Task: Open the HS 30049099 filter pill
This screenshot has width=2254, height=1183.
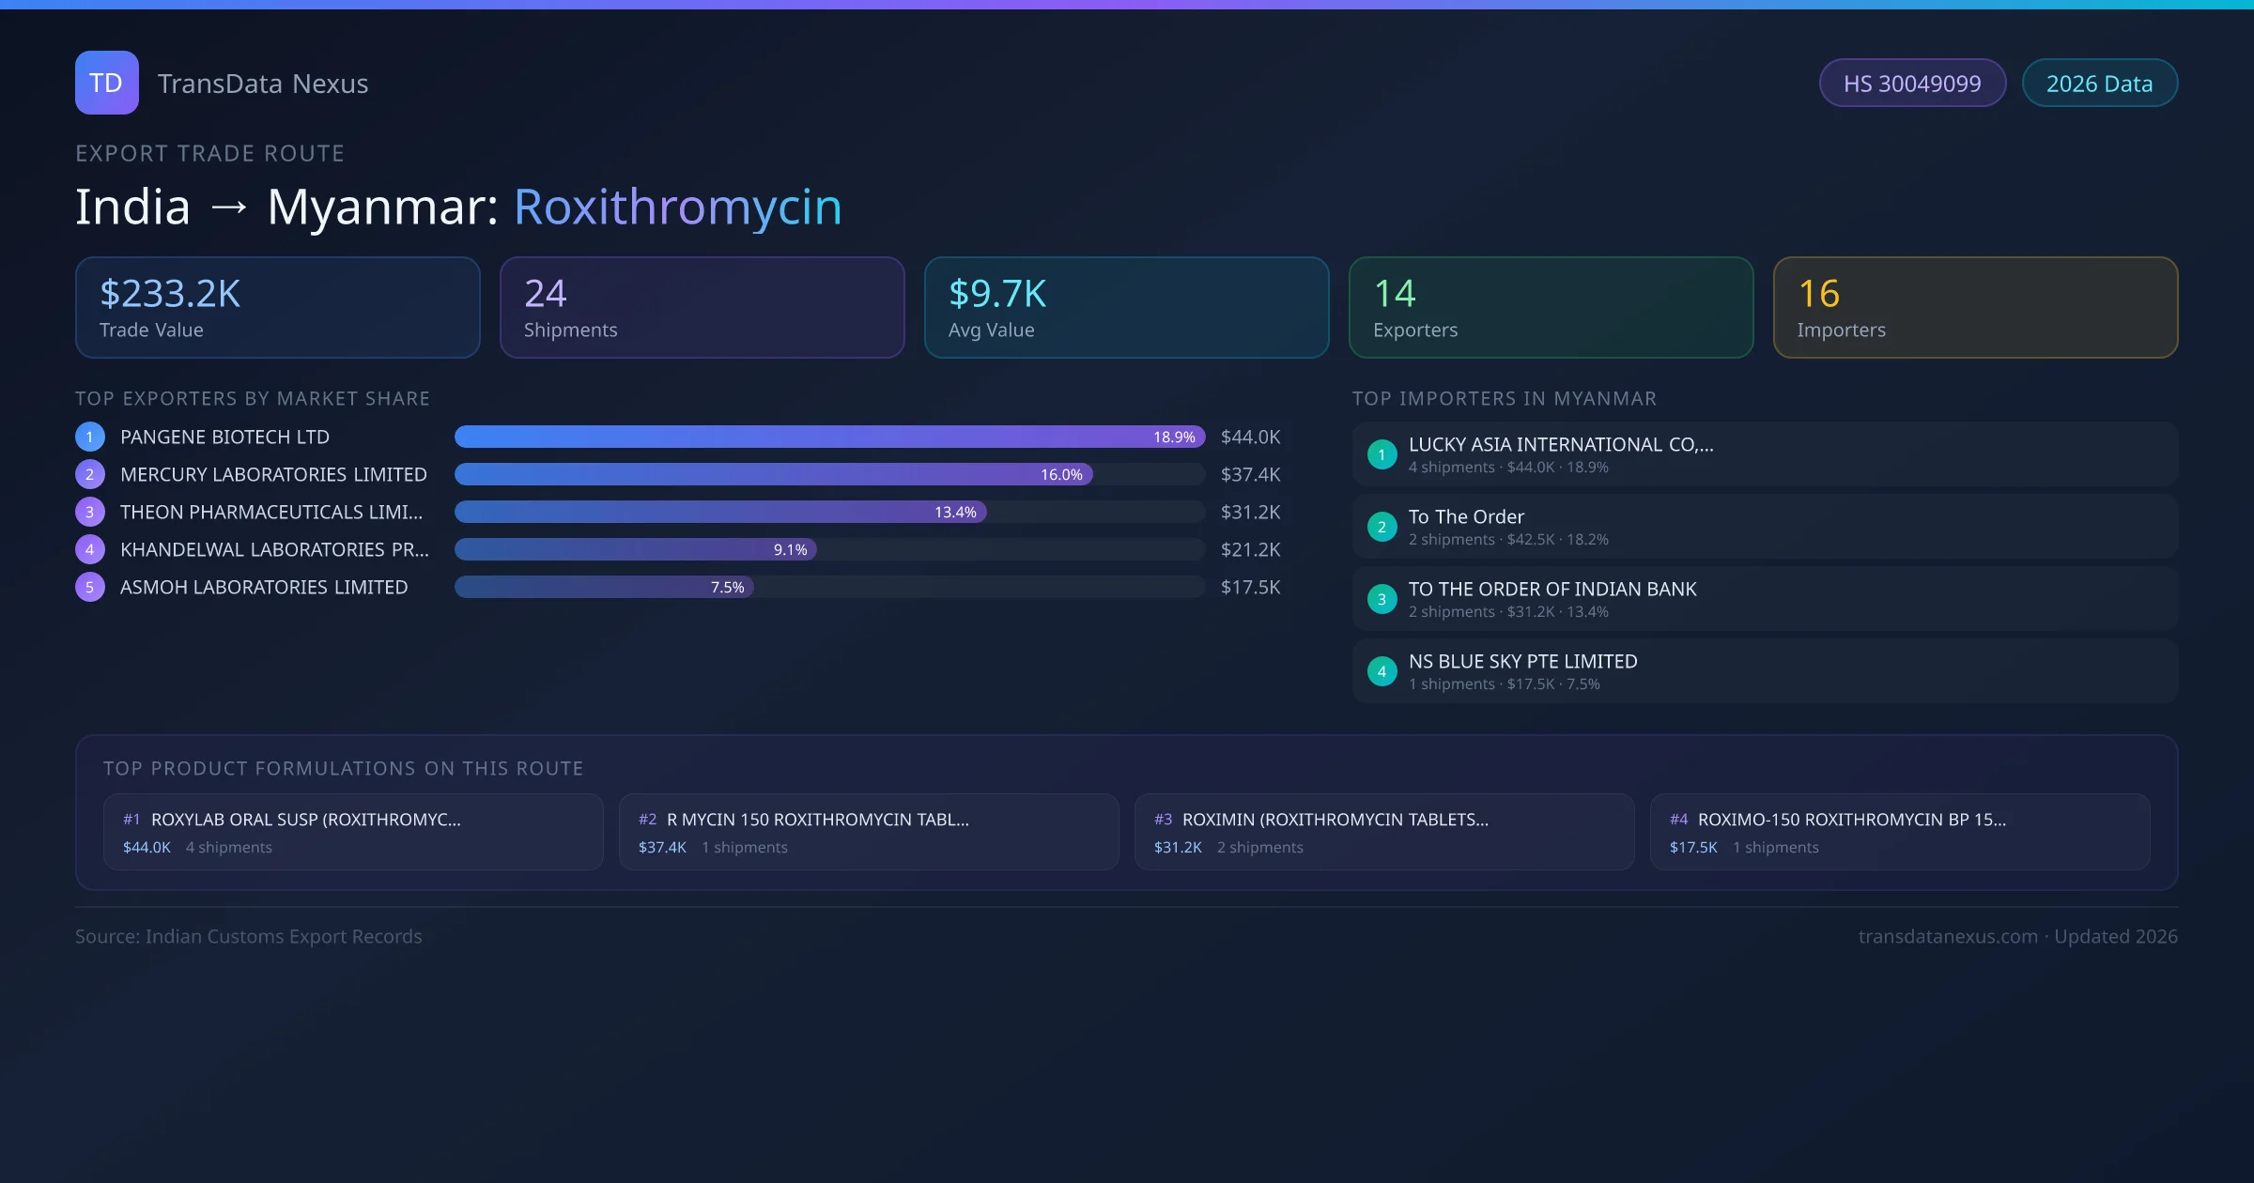Action: 1912,83
